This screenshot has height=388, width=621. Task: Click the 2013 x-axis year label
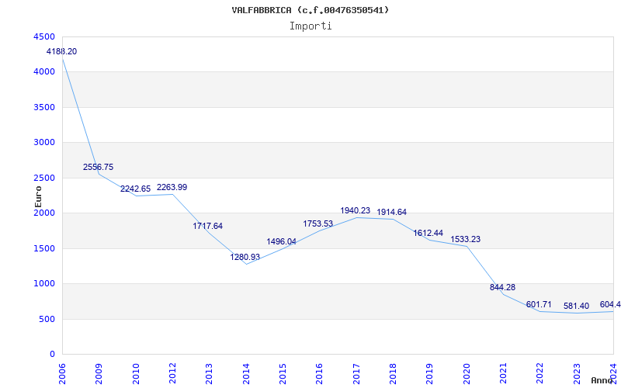click(x=209, y=374)
